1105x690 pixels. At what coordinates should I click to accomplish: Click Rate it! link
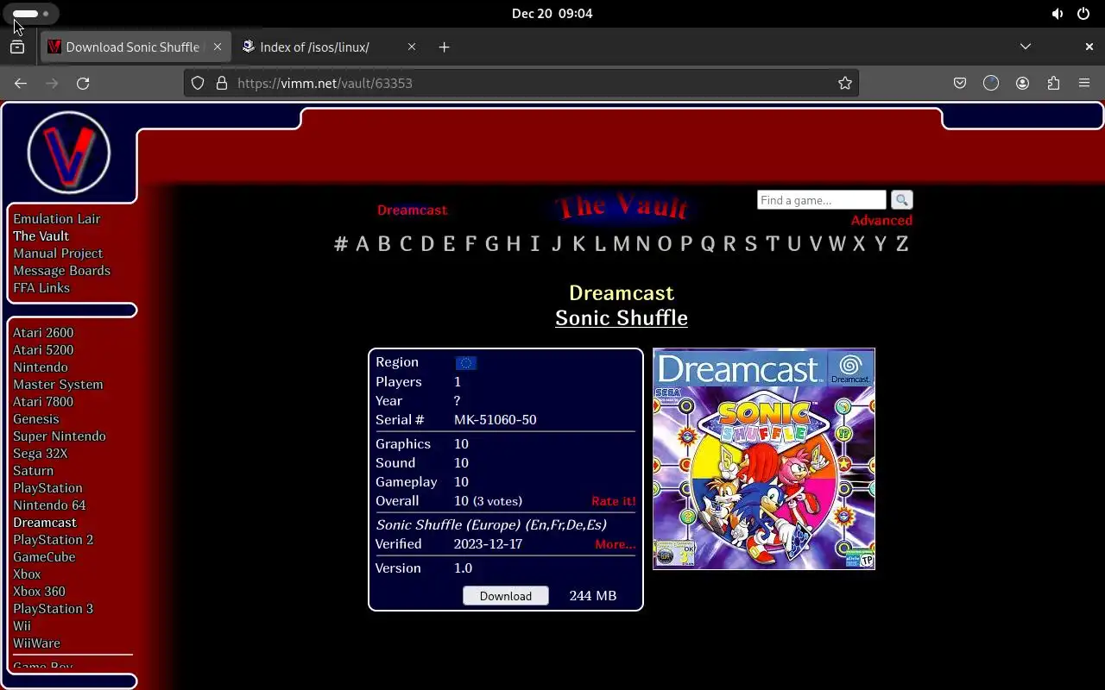pos(613,501)
